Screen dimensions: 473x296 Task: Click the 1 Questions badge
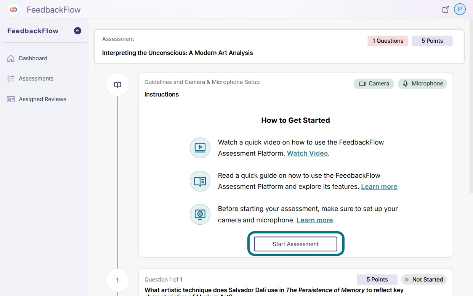388,41
